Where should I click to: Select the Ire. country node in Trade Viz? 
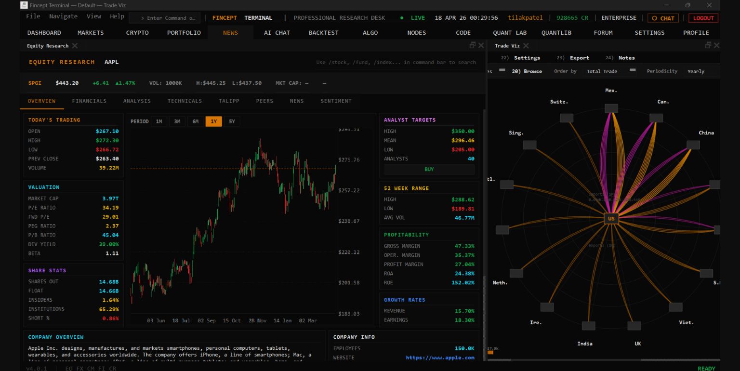(x=547, y=307)
